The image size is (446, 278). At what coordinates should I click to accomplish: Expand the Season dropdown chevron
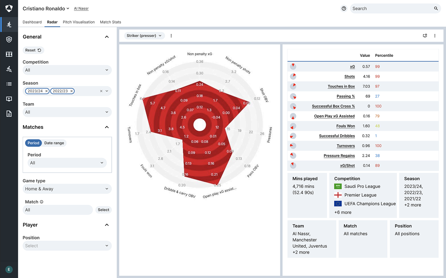click(107, 91)
